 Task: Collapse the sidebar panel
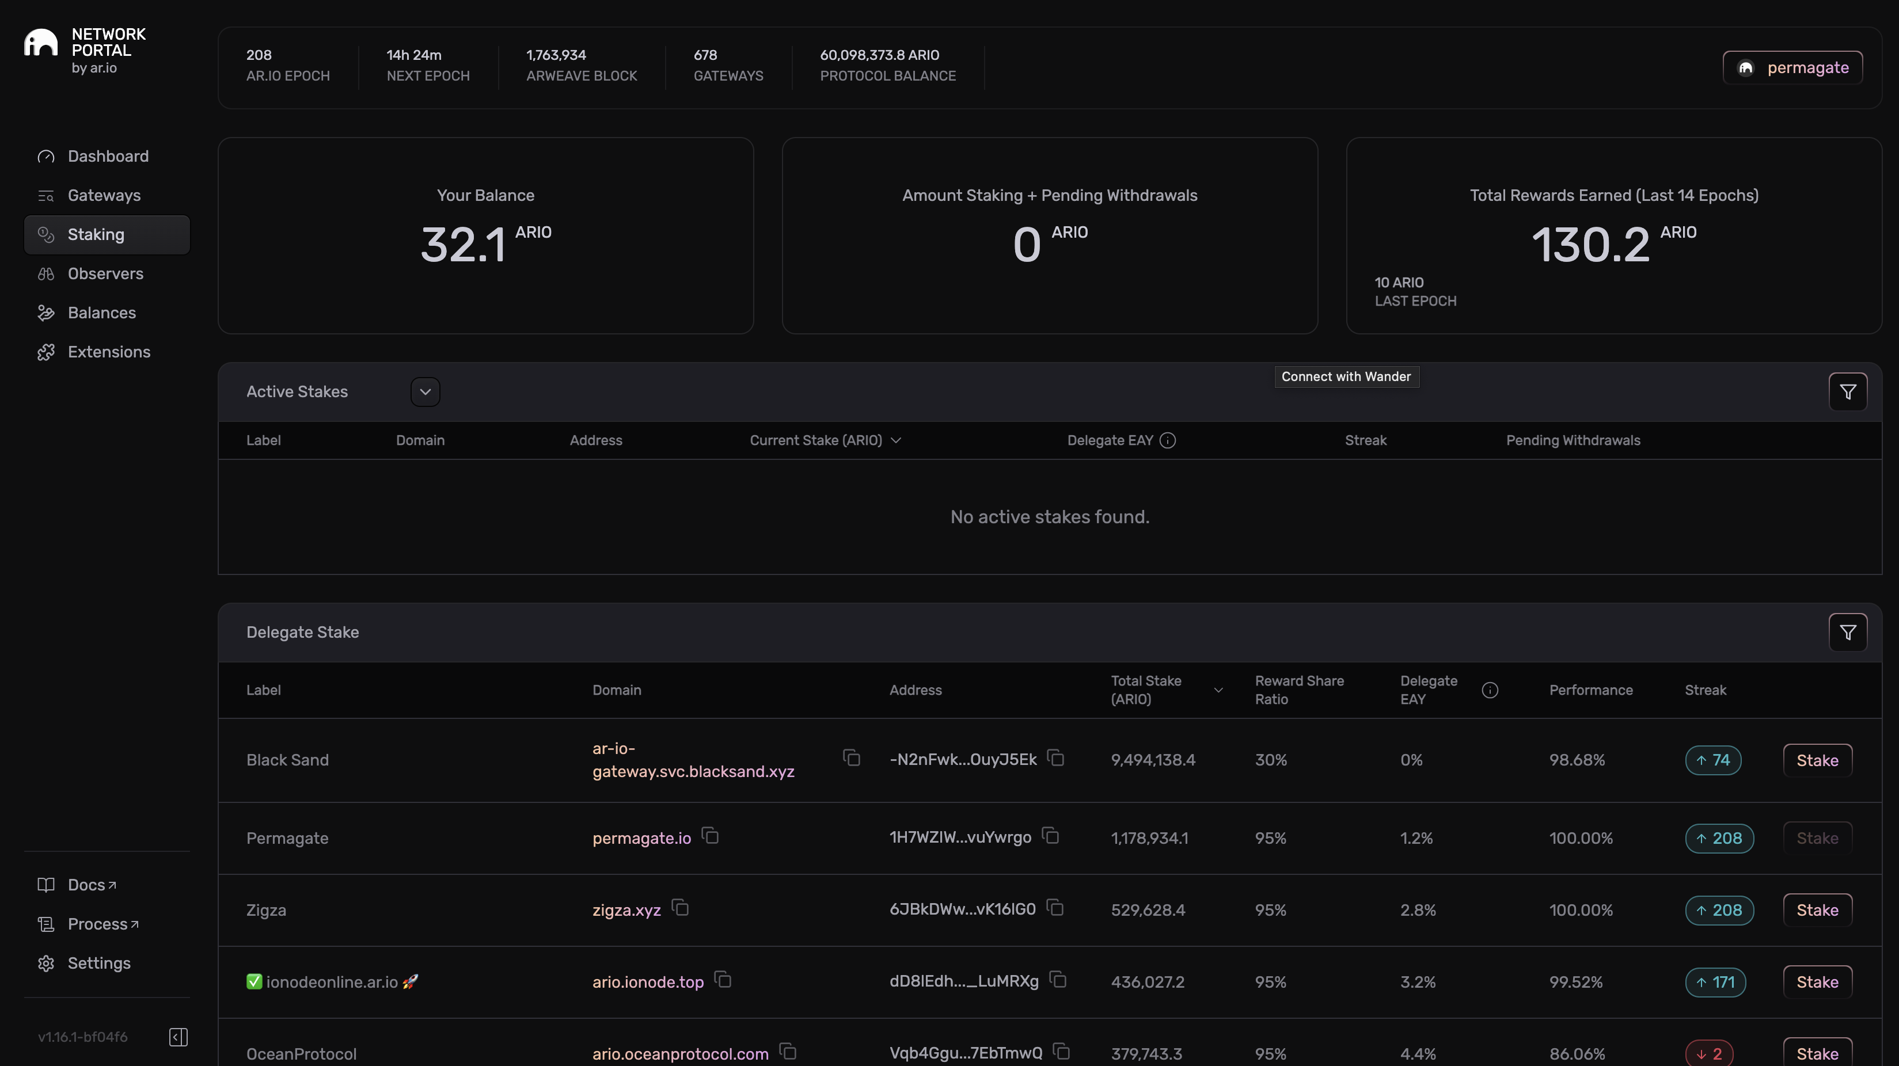pyautogui.click(x=178, y=1037)
